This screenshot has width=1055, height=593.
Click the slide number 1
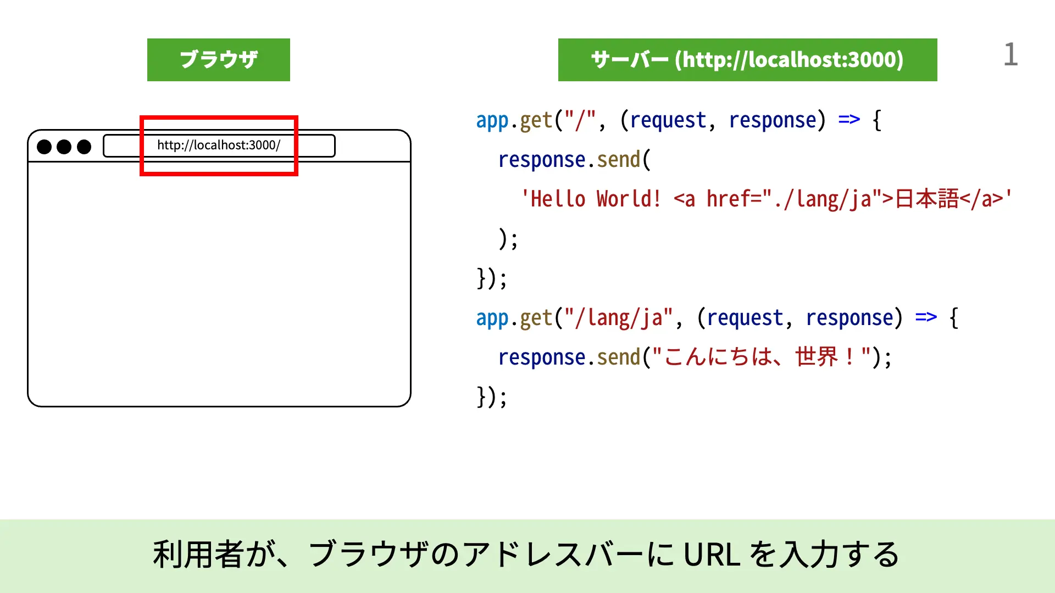pos(1010,55)
